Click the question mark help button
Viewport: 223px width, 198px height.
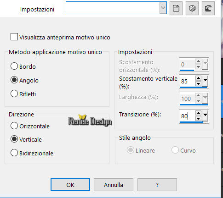pyautogui.click(x=157, y=185)
